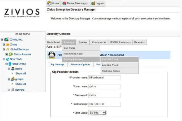Open the Conferences tab

tap(99, 42)
